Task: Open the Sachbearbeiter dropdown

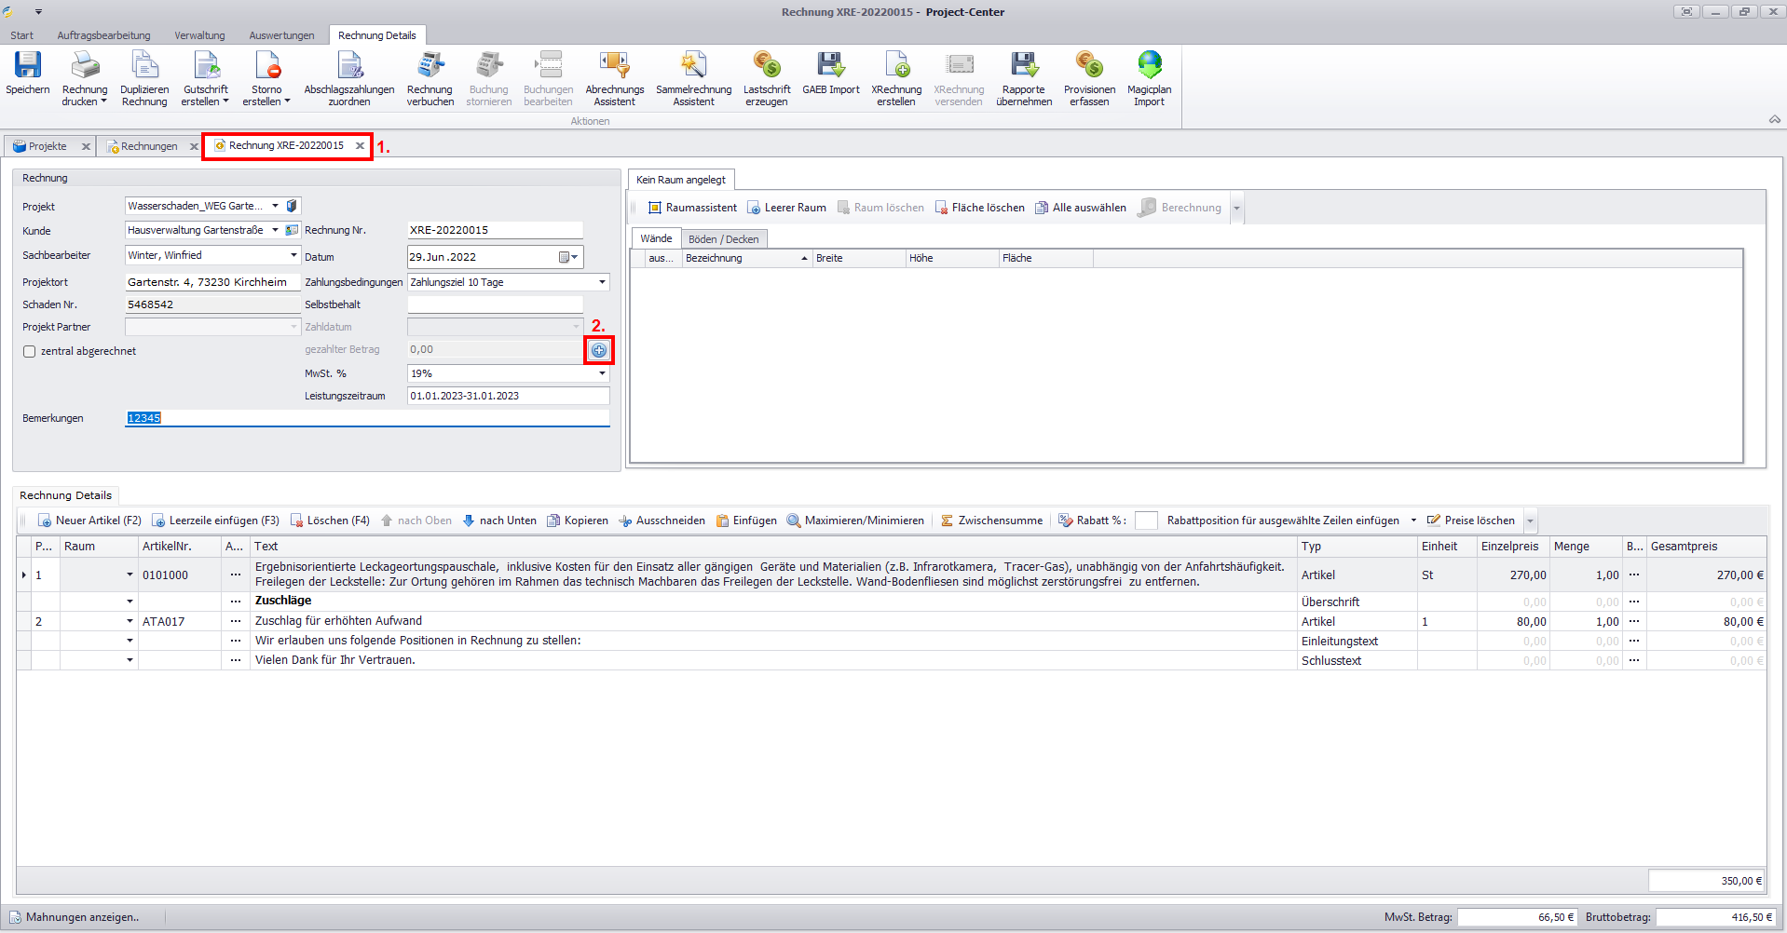Action: (293, 255)
